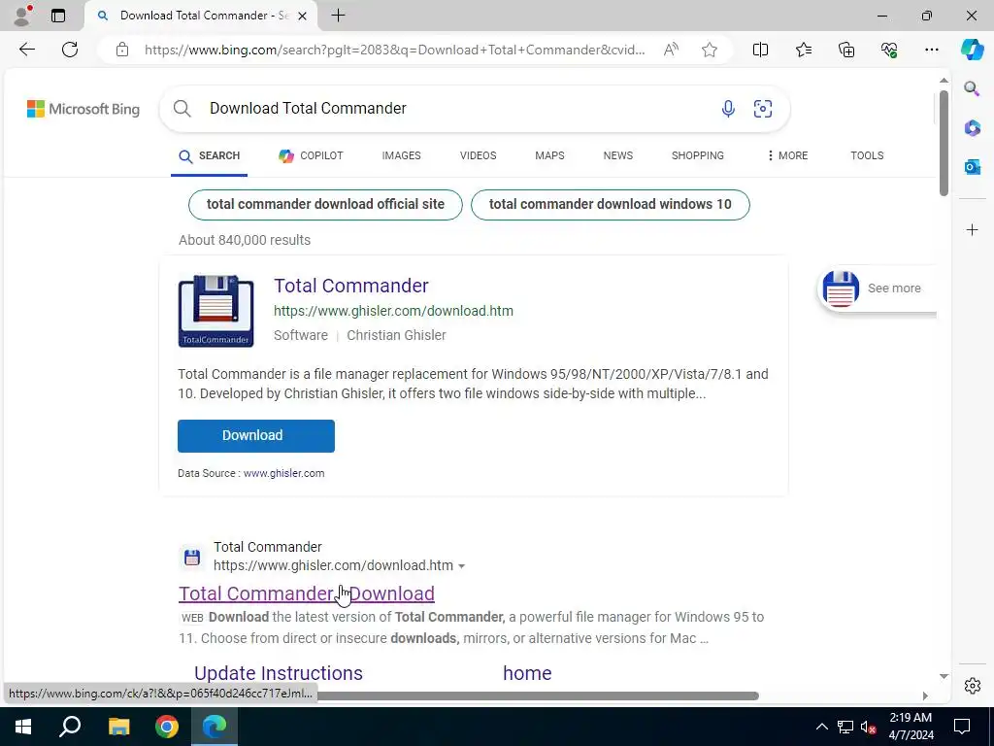The image size is (994, 746).
Task: Open sidebar settings gear icon
Action: (972, 686)
